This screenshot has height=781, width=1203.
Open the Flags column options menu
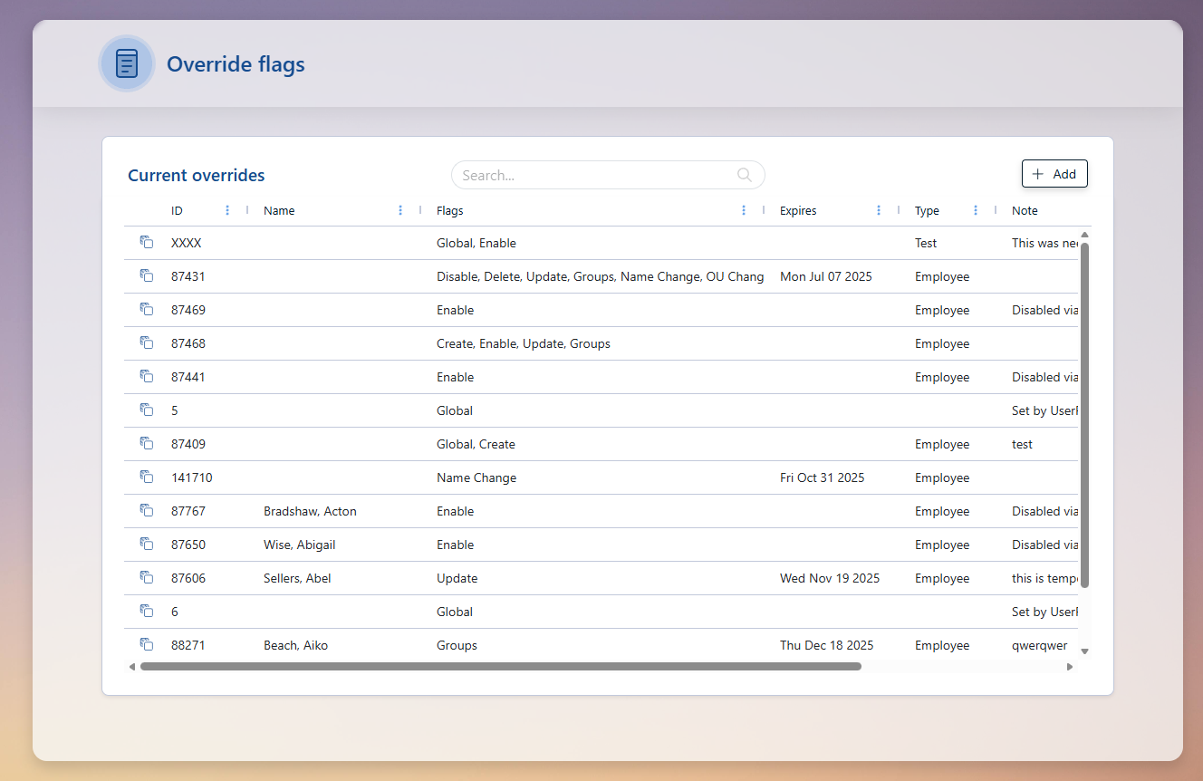pos(744,210)
